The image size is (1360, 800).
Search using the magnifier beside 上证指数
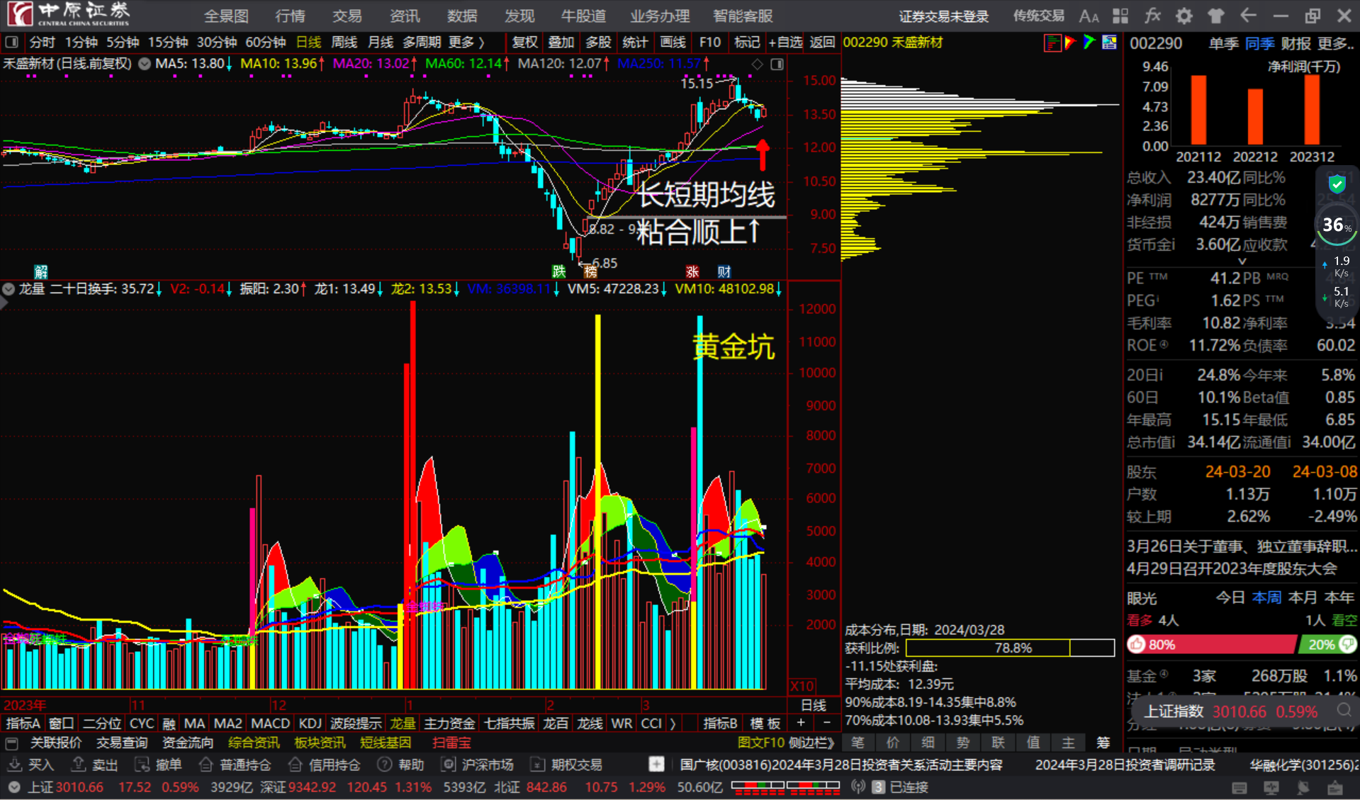[1344, 711]
